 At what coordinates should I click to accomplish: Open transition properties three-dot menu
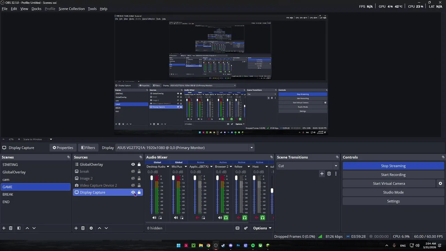coord(336,174)
